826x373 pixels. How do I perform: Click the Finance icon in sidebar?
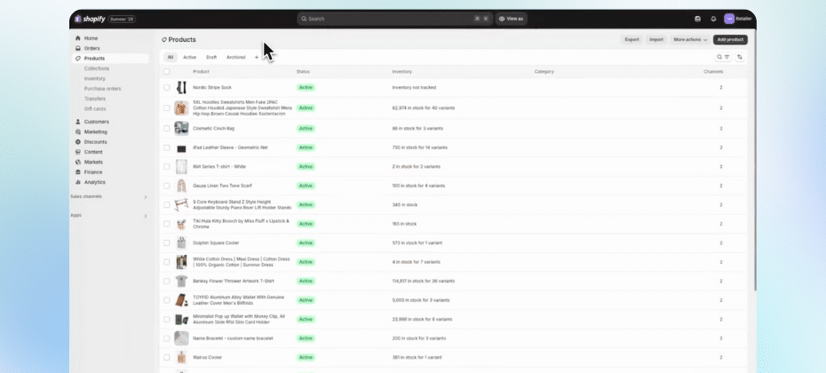[x=78, y=171]
